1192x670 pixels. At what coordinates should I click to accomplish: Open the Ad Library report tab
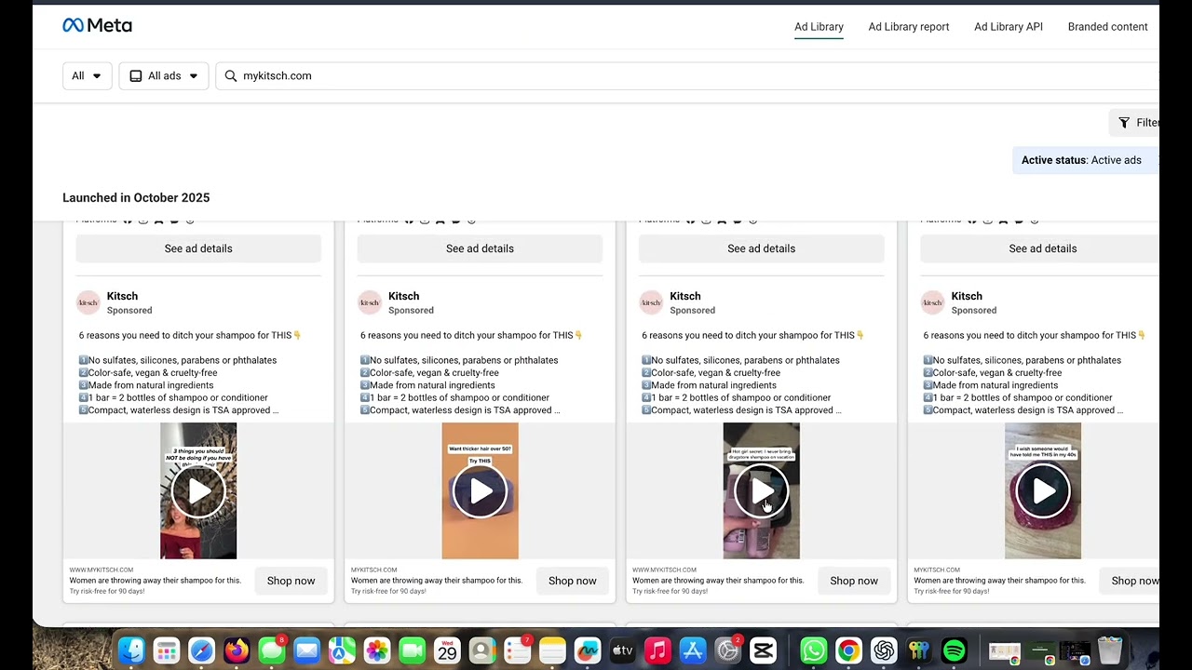pos(909,27)
